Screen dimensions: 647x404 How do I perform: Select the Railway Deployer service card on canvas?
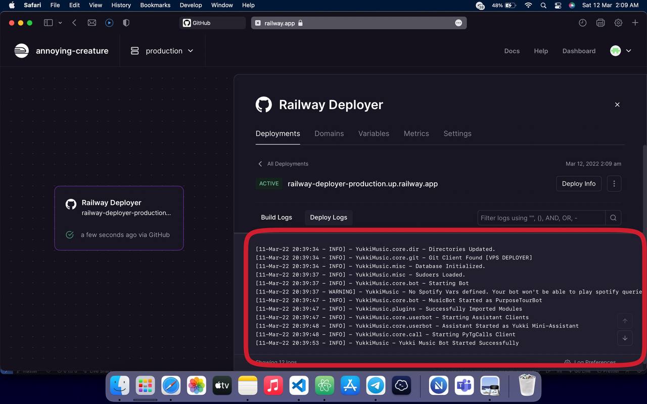point(119,218)
